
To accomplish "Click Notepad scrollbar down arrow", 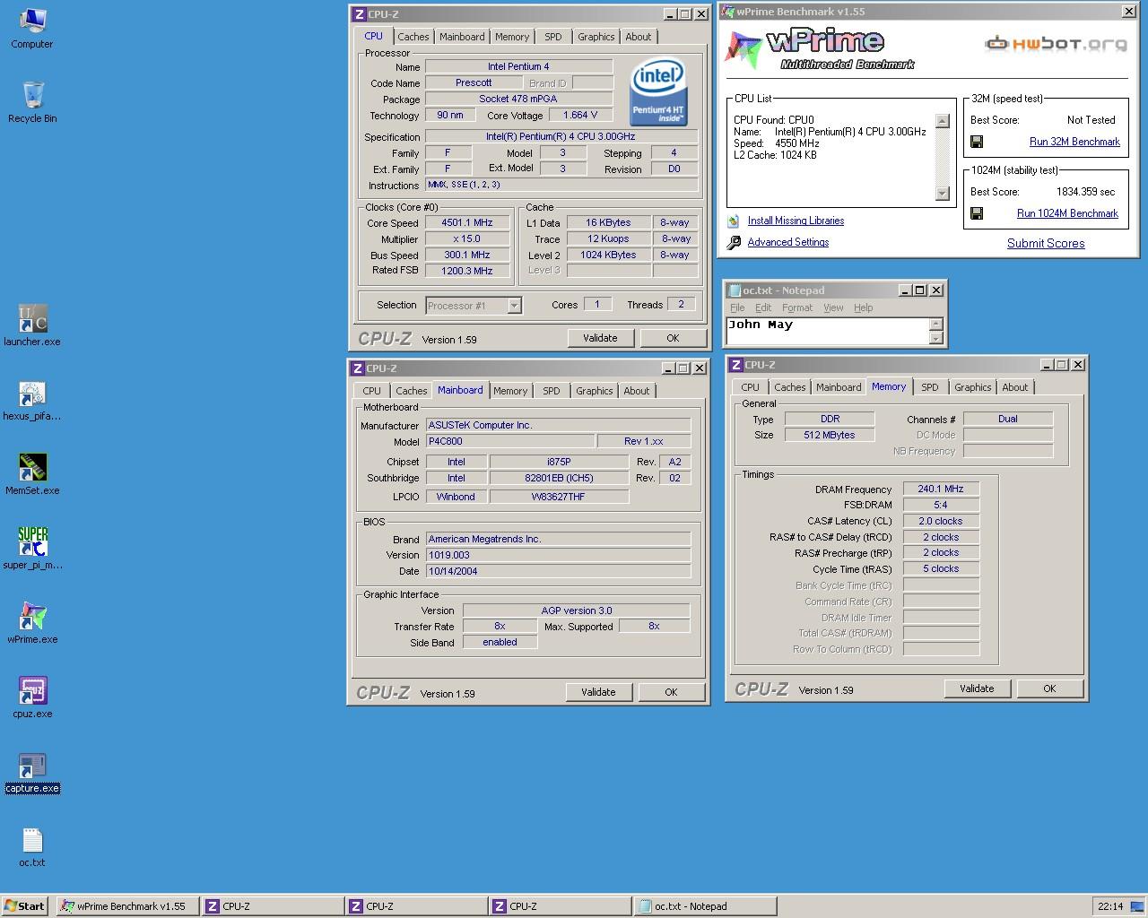I will (x=935, y=338).
